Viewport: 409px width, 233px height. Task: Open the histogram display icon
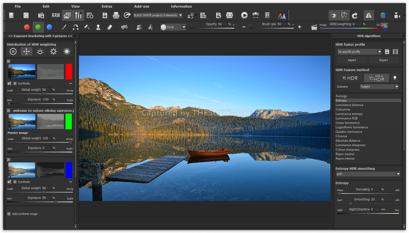[282, 15]
